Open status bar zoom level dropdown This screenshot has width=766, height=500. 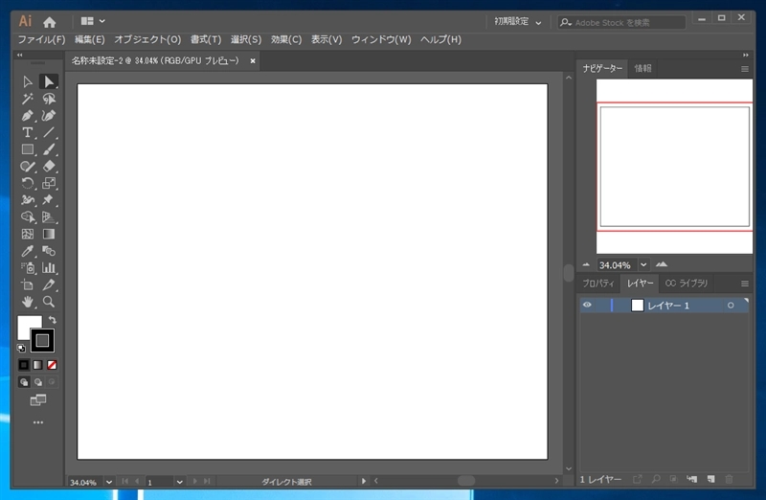pos(109,482)
